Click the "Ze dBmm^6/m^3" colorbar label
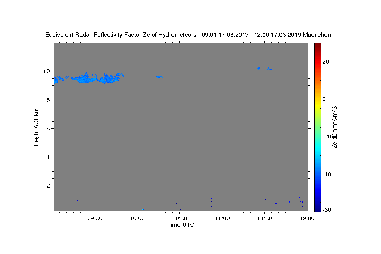The image size is (381, 254). coord(334,127)
